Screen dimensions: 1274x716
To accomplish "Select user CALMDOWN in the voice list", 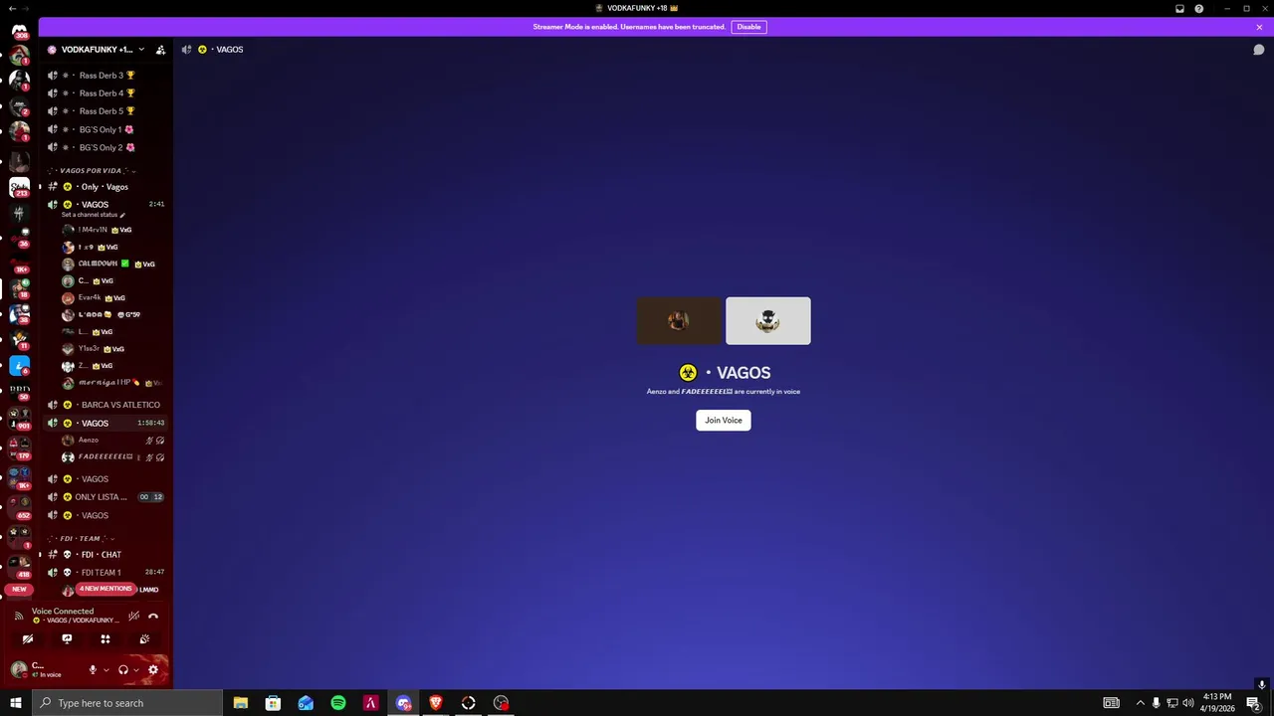I will [x=112, y=265].
